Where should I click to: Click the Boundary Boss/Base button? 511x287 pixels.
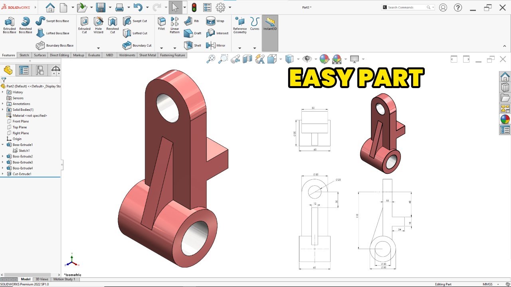54,45
